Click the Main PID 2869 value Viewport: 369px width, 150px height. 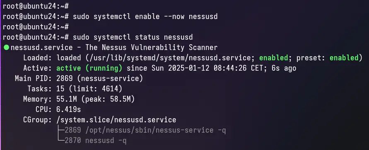65,79
